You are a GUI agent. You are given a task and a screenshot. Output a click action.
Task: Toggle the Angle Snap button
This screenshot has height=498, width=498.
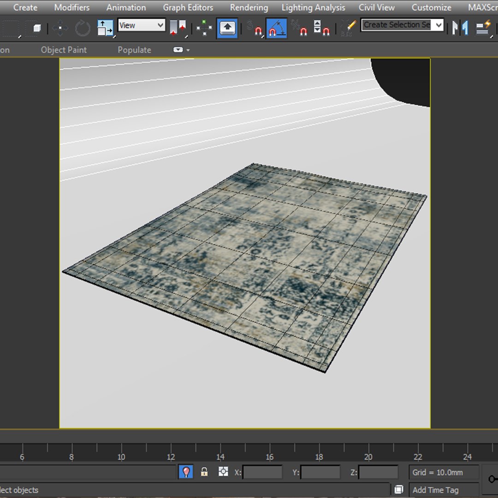[x=277, y=28]
